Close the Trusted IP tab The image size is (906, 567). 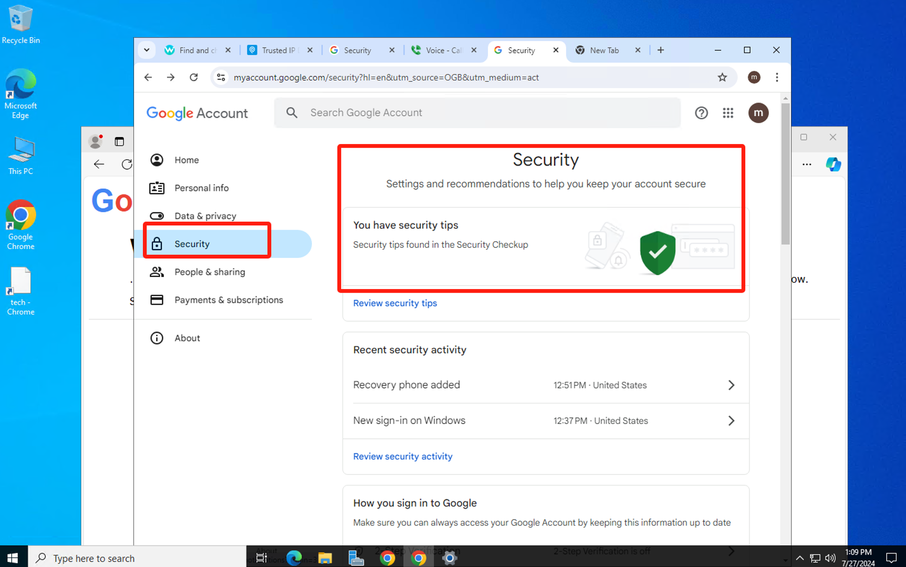(310, 50)
